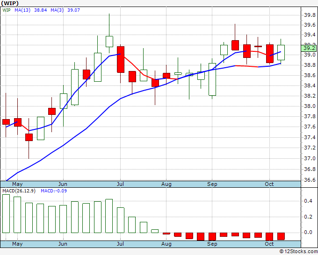Click the 38.8 price axis label
Viewport: 318px width, 255px height.
coord(310,65)
